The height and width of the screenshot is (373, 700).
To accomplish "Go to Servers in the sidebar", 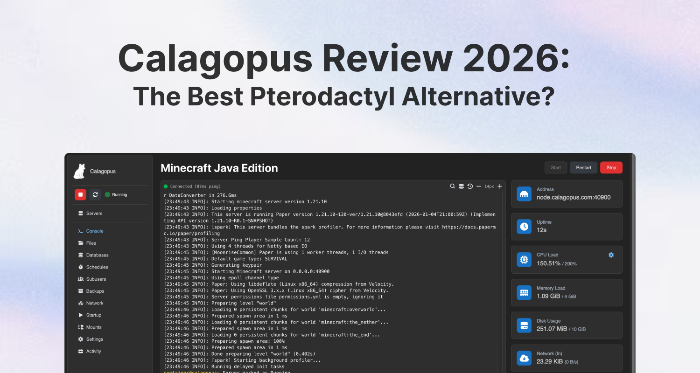I will pos(90,213).
